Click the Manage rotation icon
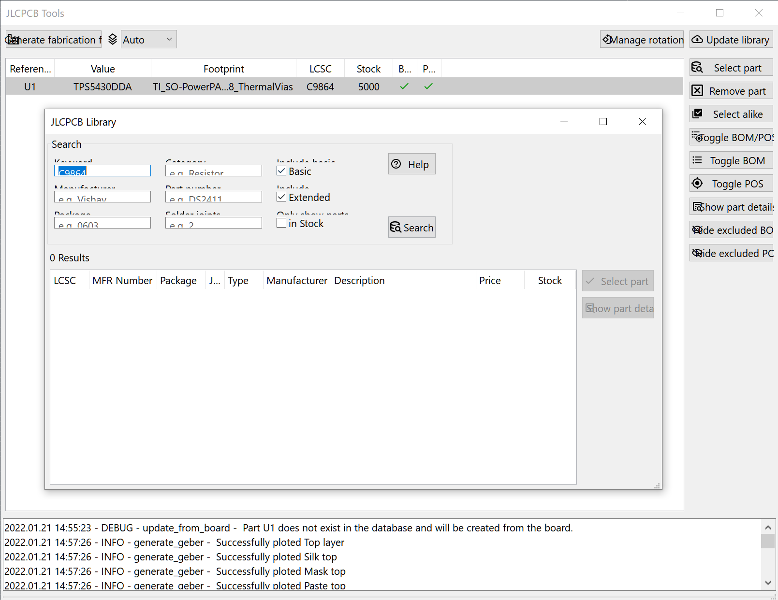Viewport: 778px width, 600px height. point(607,39)
